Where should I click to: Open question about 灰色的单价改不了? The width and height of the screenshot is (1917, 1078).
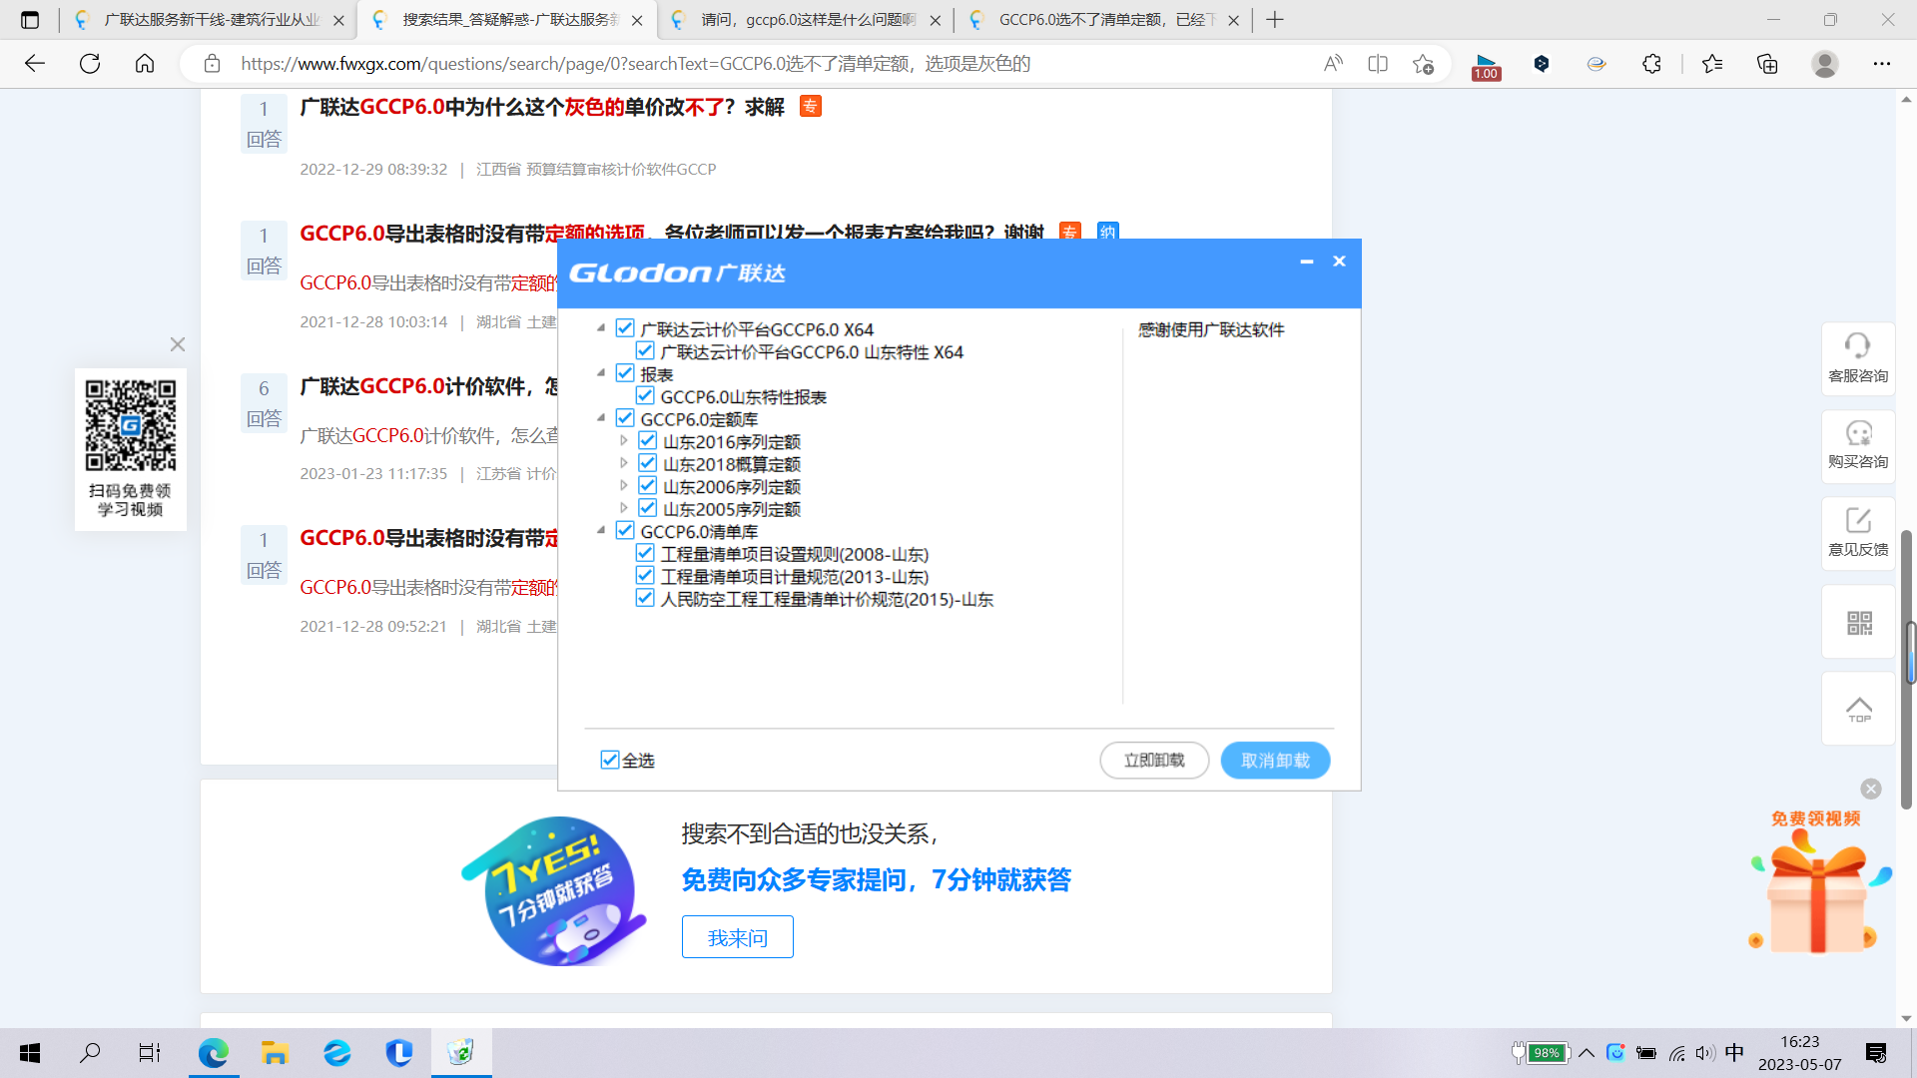[x=542, y=107]
